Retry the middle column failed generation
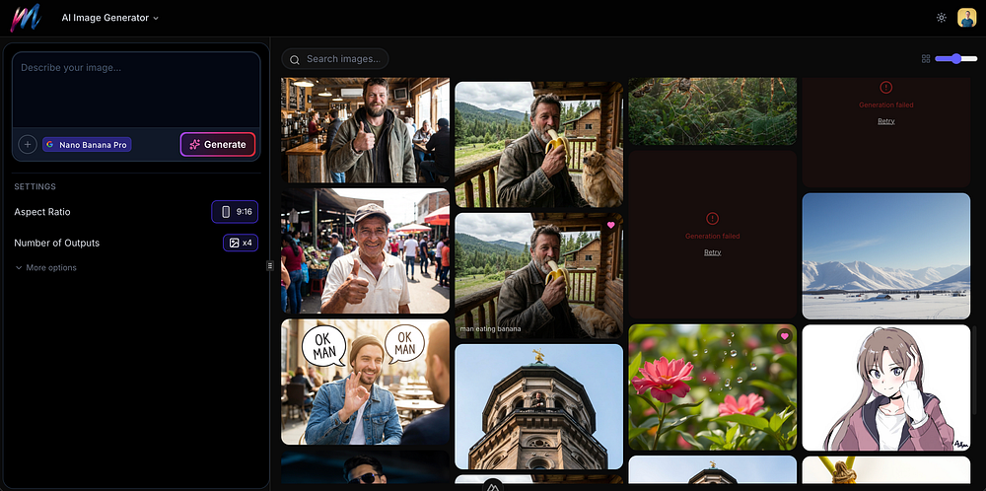 (713, 252)
